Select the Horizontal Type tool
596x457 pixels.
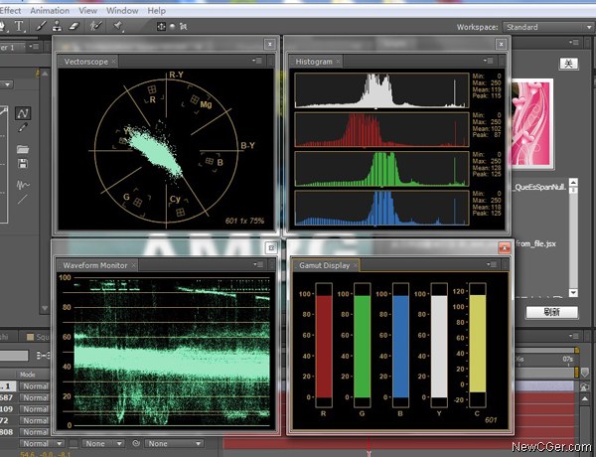19,26
